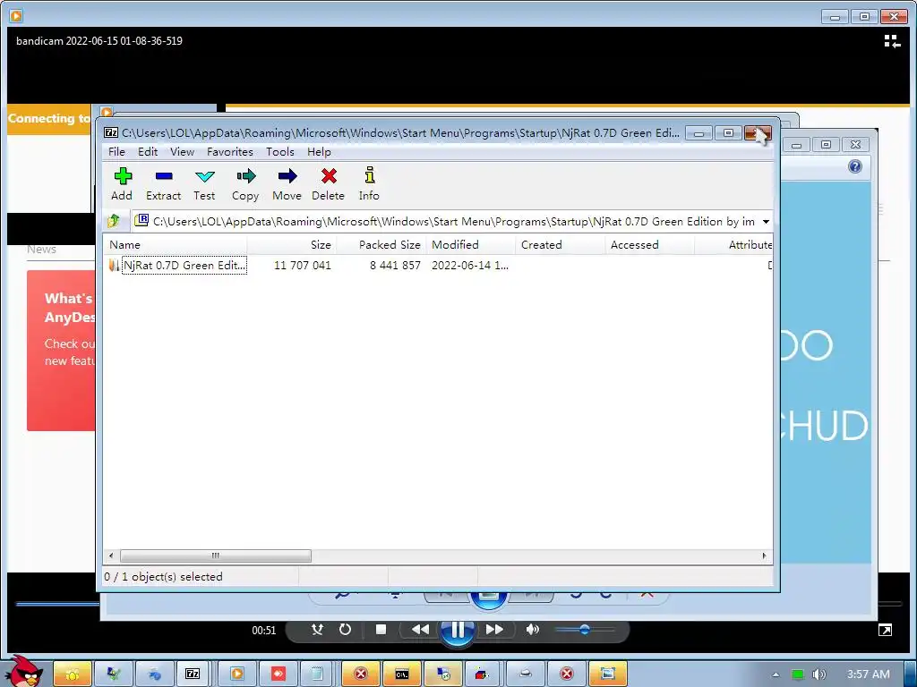Screen dimensions: 917x687
Task: Click the exit full-window icon at bottom right
Action: 885,630
